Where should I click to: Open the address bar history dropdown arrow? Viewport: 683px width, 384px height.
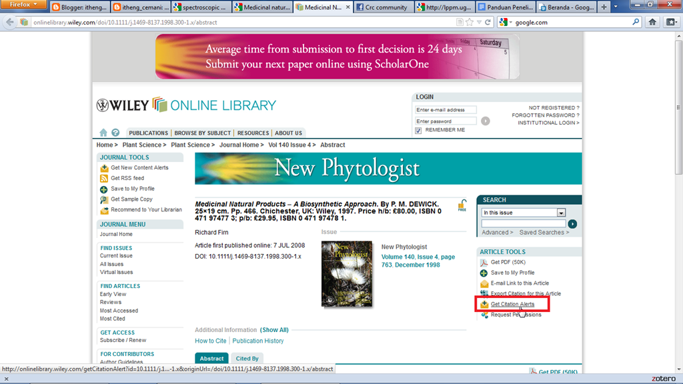coord(479,22)
